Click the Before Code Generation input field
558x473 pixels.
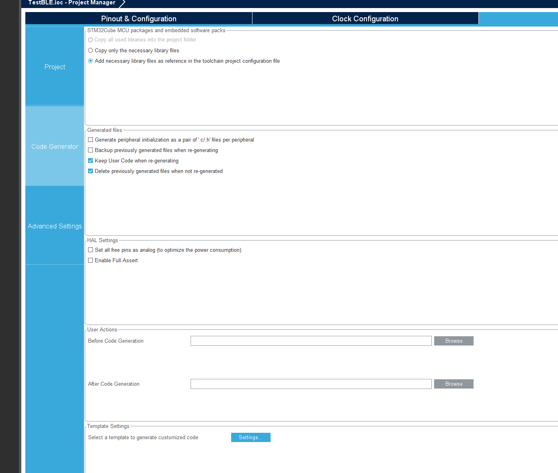[311, 341]
